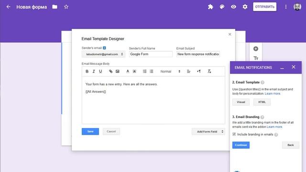Toggle underline formatting in editor
This screenshot has width=306, height=172.
tap(100, 71)
